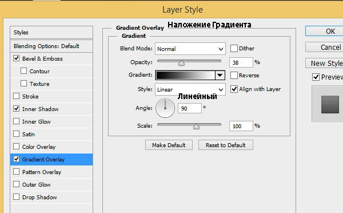This screenshot has height=213, width=343.
Task: Select Blending Options: Default
Action: point(51,46)
